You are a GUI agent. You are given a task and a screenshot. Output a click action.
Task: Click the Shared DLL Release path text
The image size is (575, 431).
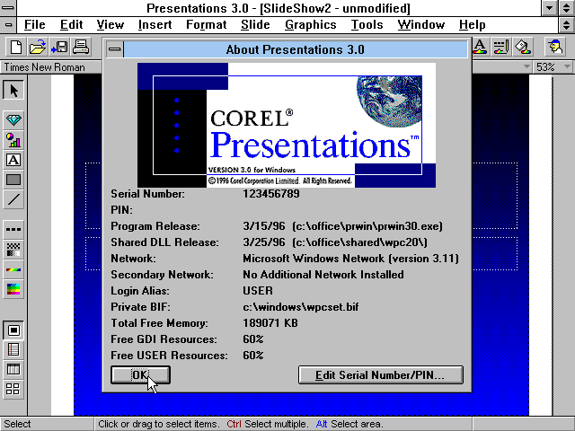click(x=359, y=242)
